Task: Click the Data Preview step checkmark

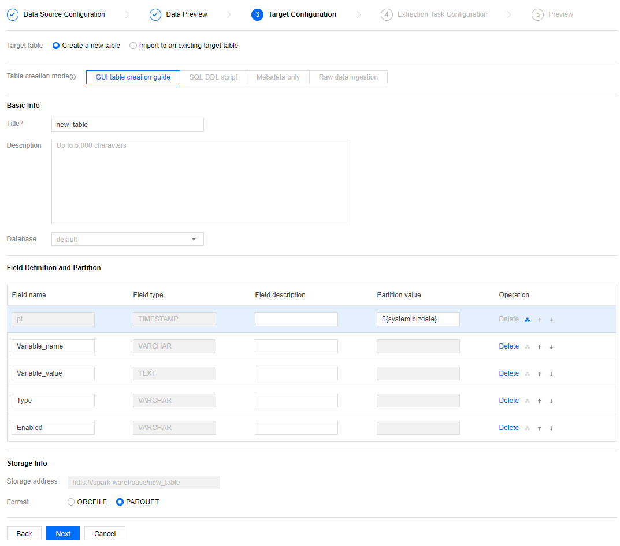Action: point(155,14)
